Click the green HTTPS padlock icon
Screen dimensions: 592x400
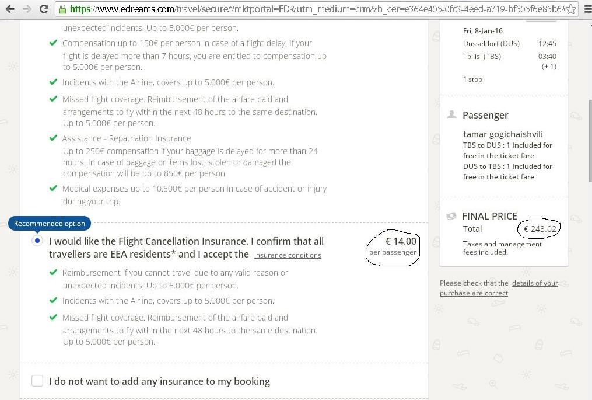(x=62, y=9)
